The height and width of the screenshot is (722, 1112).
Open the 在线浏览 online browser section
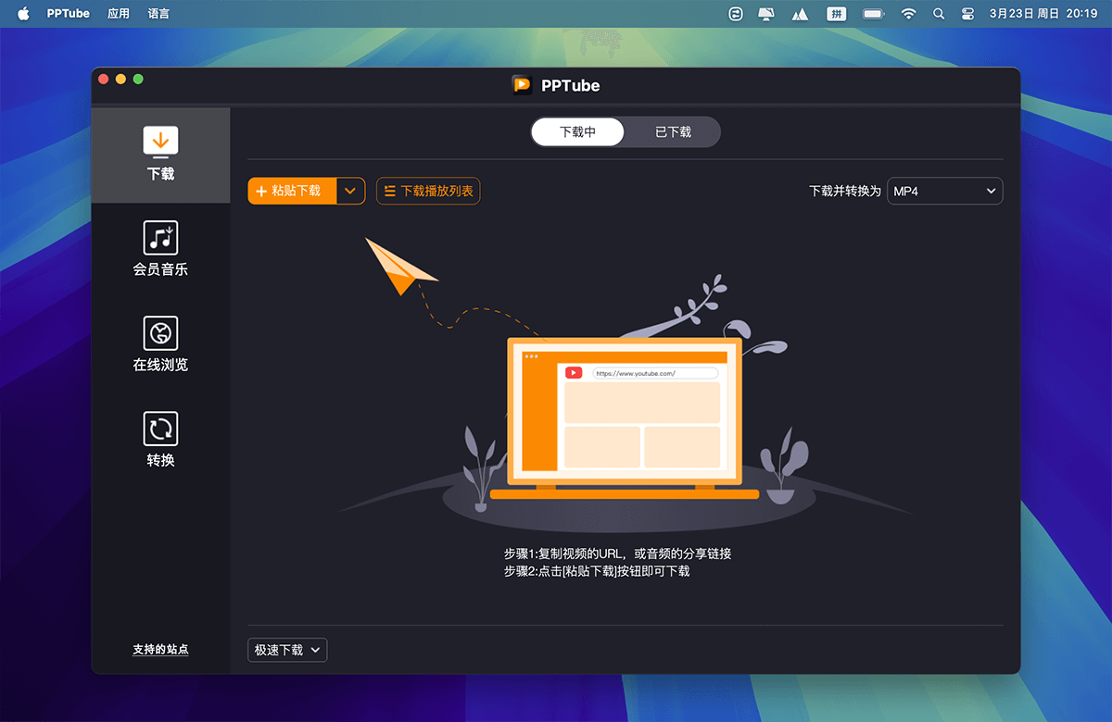click(160, 345)
